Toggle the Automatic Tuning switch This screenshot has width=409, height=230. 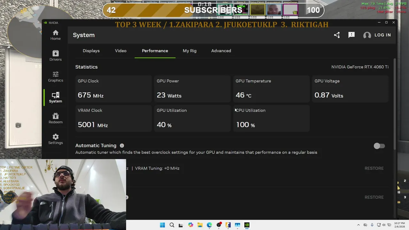coord(379,146)
